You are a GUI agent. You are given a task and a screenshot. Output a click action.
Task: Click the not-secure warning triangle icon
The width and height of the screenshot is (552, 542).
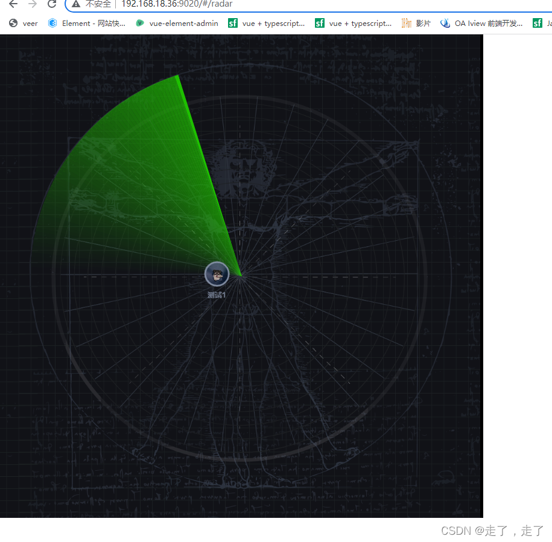[x=75, y=4]
